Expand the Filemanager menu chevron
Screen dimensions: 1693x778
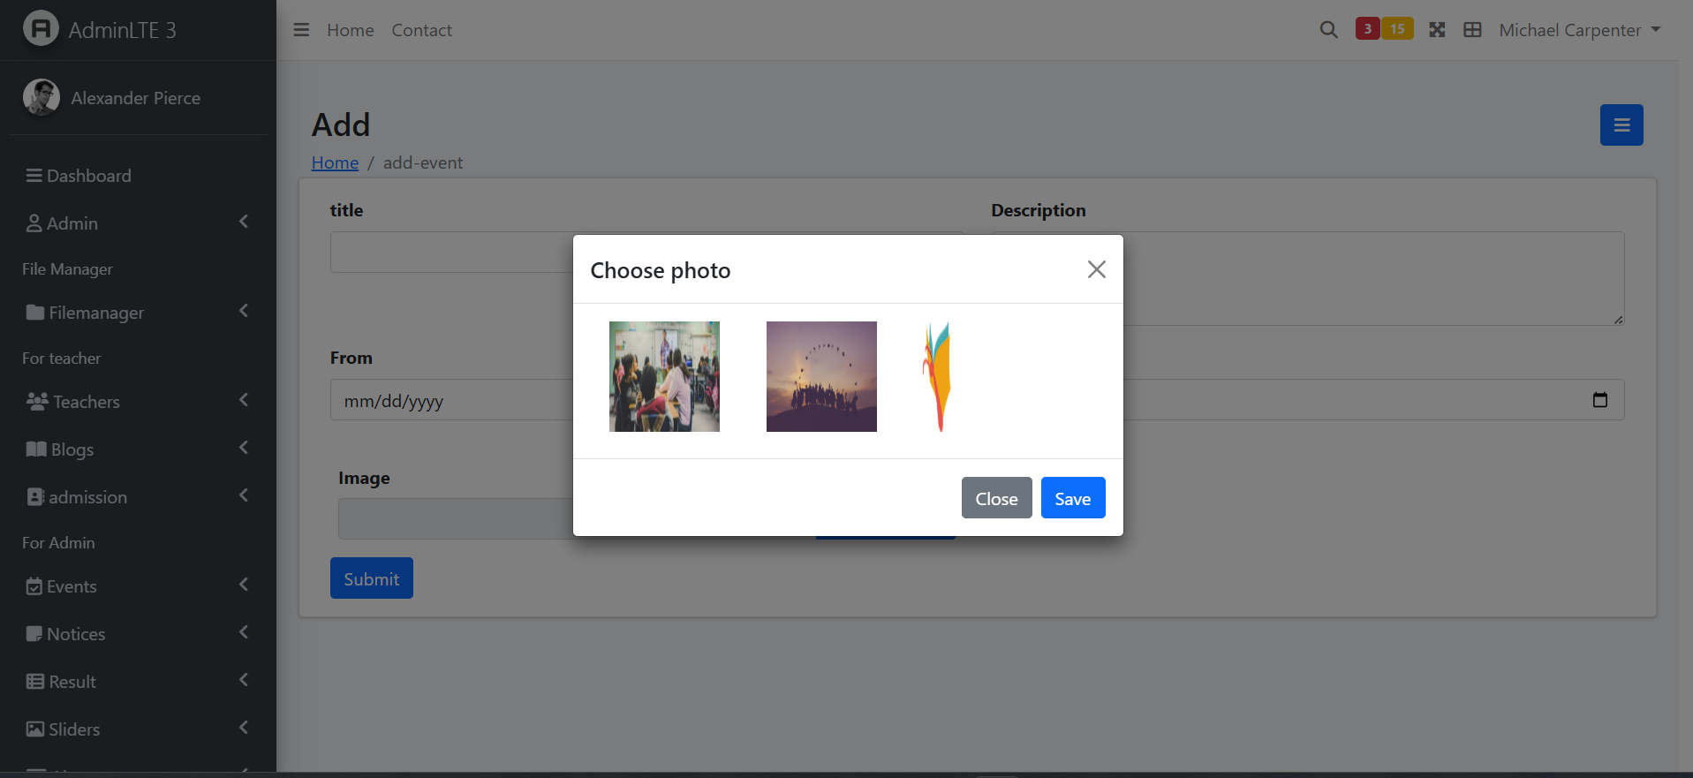(x=244, y=311)
